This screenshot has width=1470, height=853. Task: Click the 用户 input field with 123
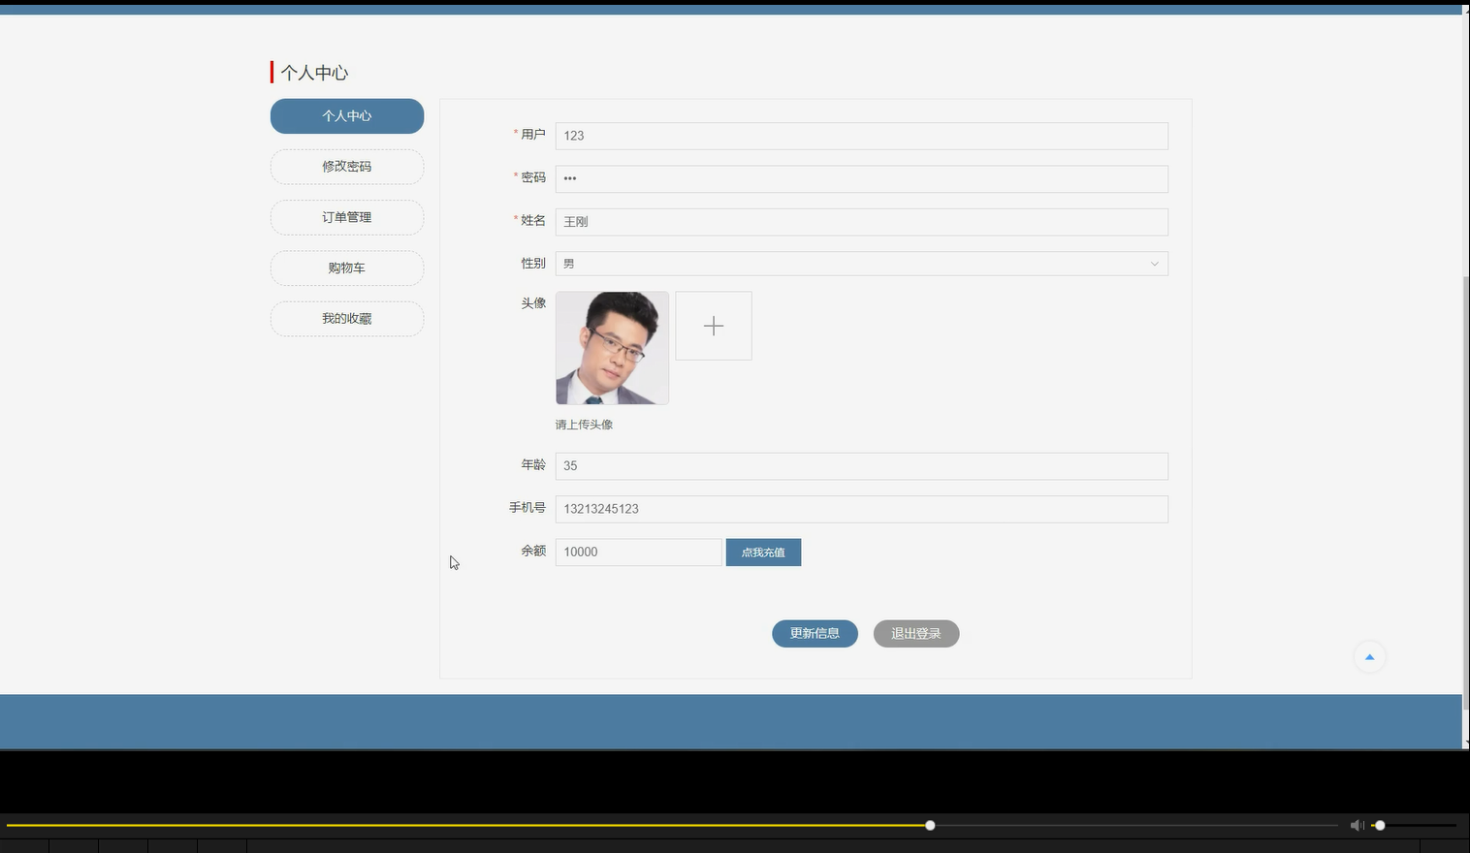861,136
